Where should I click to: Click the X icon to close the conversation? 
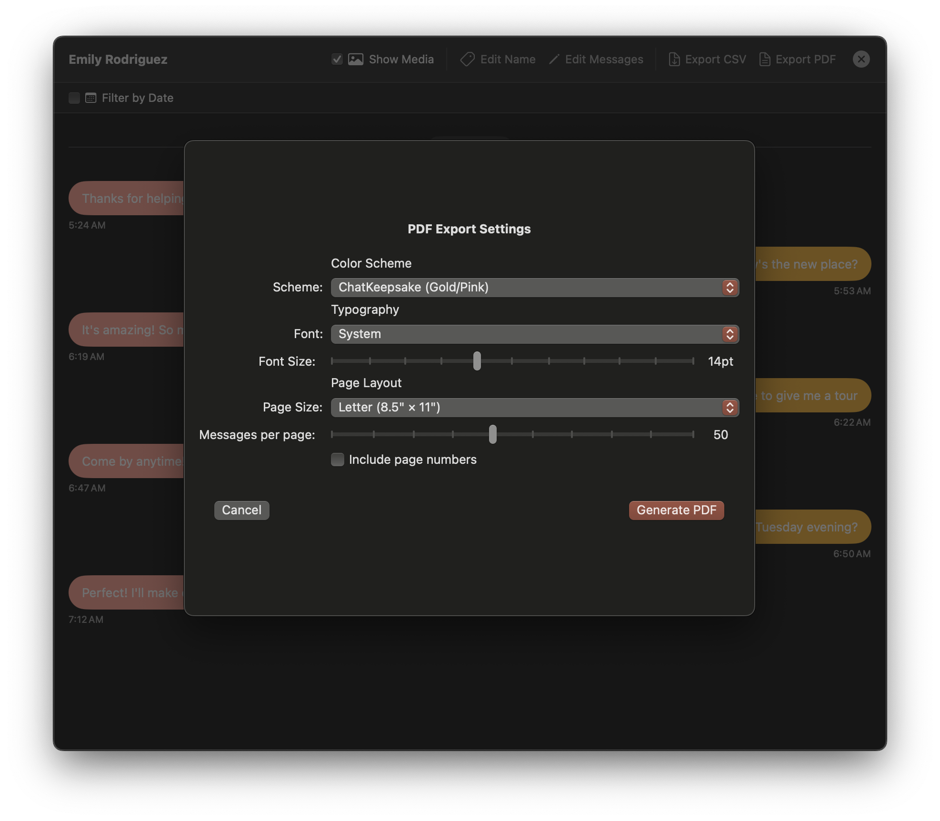(861, 59)
